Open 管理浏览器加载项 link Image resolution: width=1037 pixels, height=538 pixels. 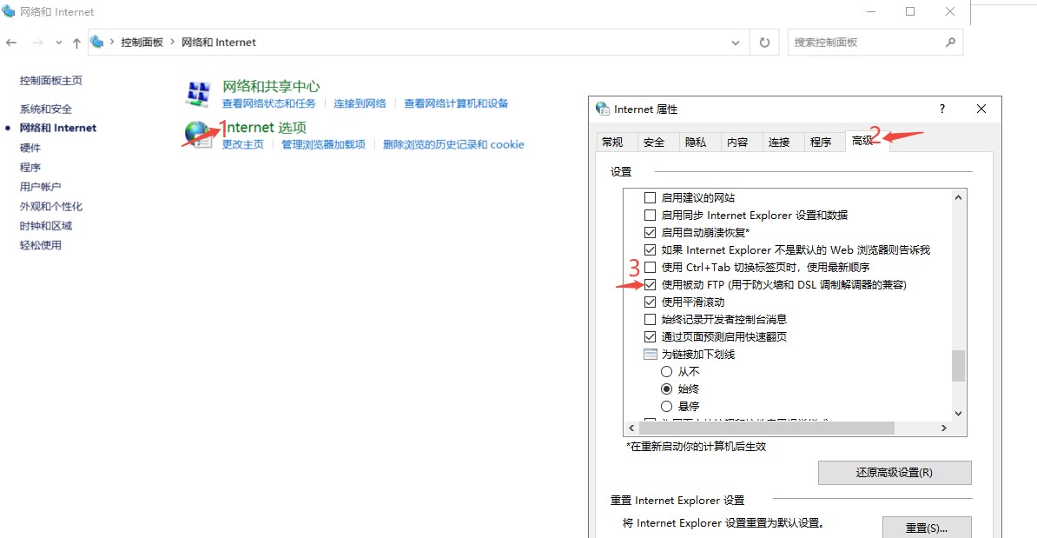[x=323, y=144]
